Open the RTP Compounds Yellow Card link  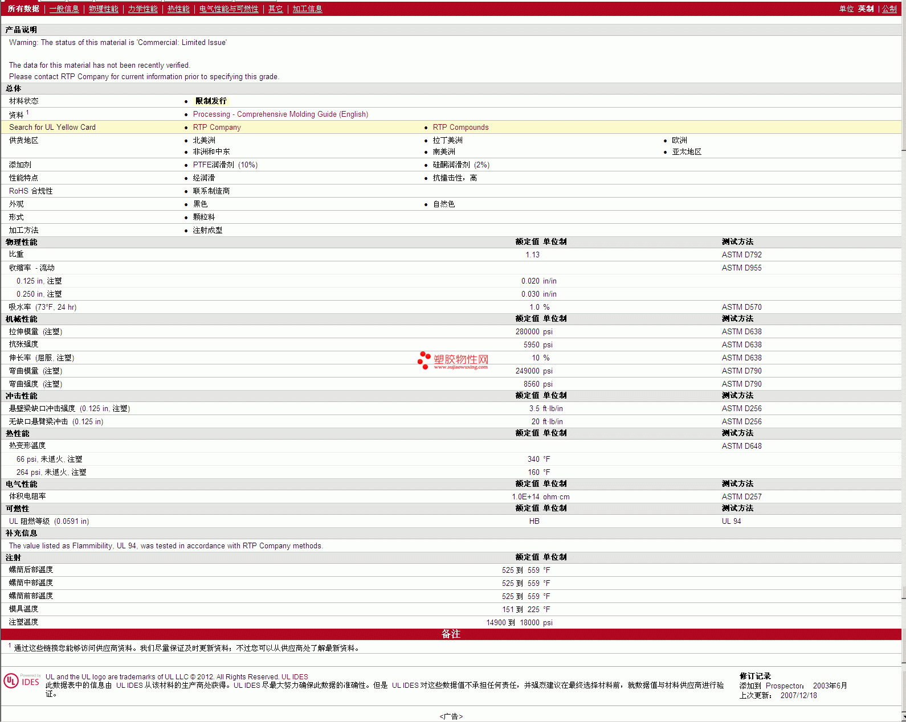pos(460,128)
